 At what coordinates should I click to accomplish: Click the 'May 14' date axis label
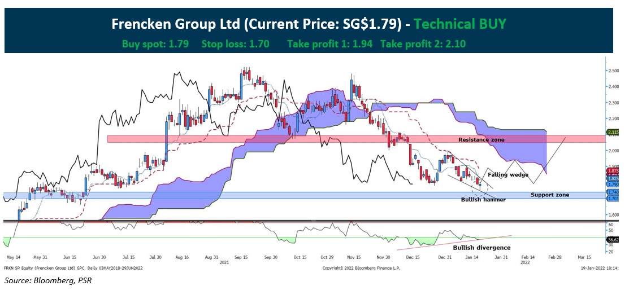13,257
